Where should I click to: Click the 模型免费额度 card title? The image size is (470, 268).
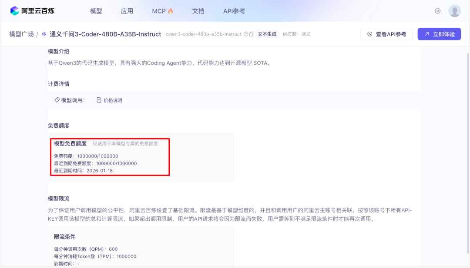pos(70,143)
